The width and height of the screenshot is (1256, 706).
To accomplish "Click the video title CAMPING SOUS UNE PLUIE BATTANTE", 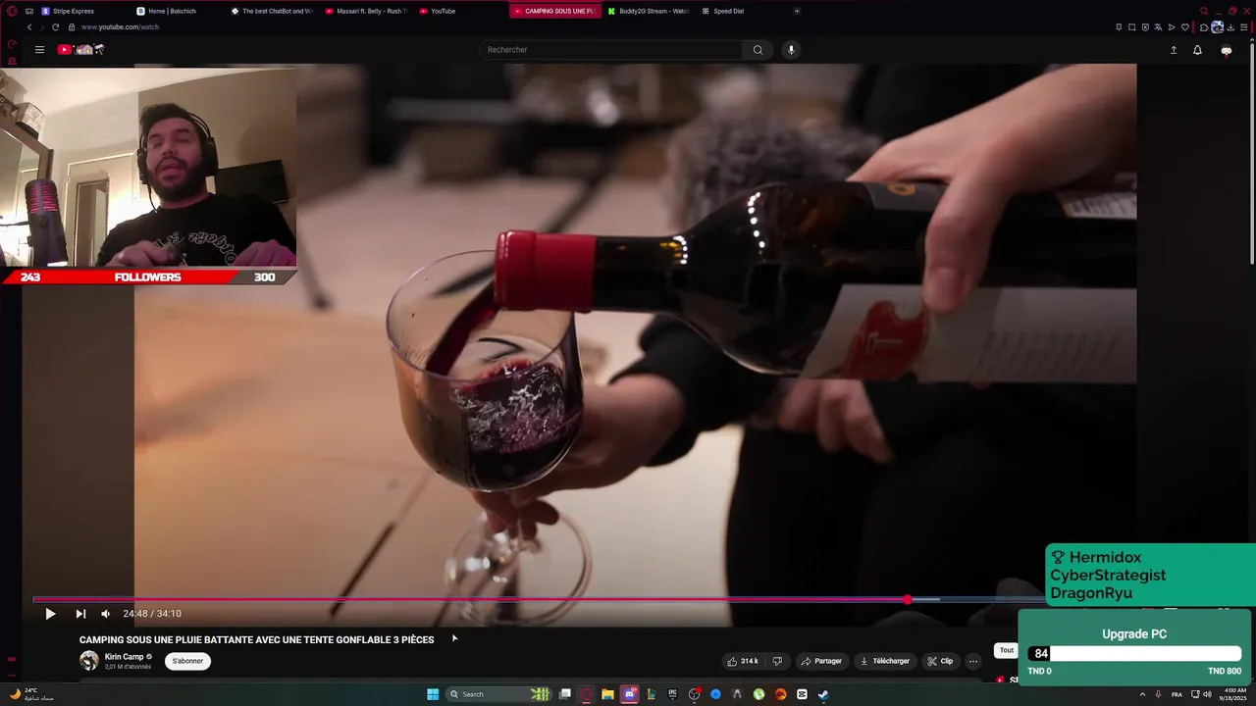I will pos(256,639).
